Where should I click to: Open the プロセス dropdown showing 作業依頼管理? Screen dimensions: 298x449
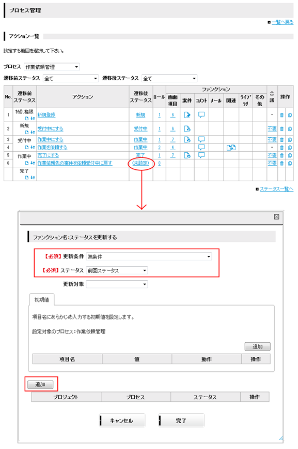[52, 67]
